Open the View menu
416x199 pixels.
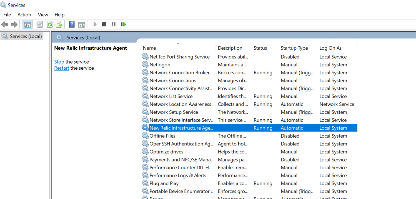43,15
